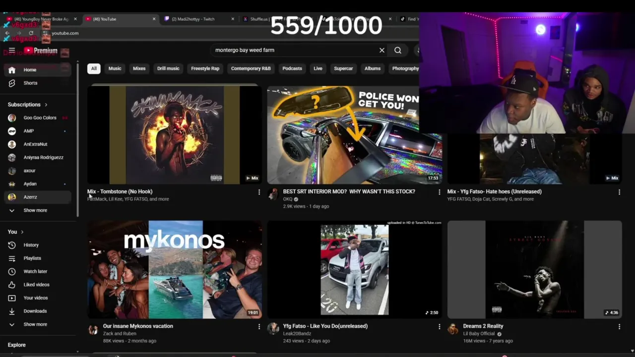This screenshot has height=357, width=635.
Task: Reload the page with browser refresh
Action: click(31, 33)
